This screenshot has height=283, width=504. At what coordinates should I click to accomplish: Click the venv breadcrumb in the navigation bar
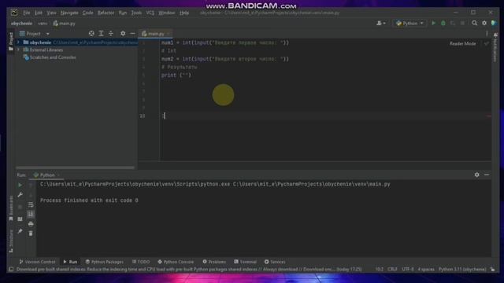[43, 24]
